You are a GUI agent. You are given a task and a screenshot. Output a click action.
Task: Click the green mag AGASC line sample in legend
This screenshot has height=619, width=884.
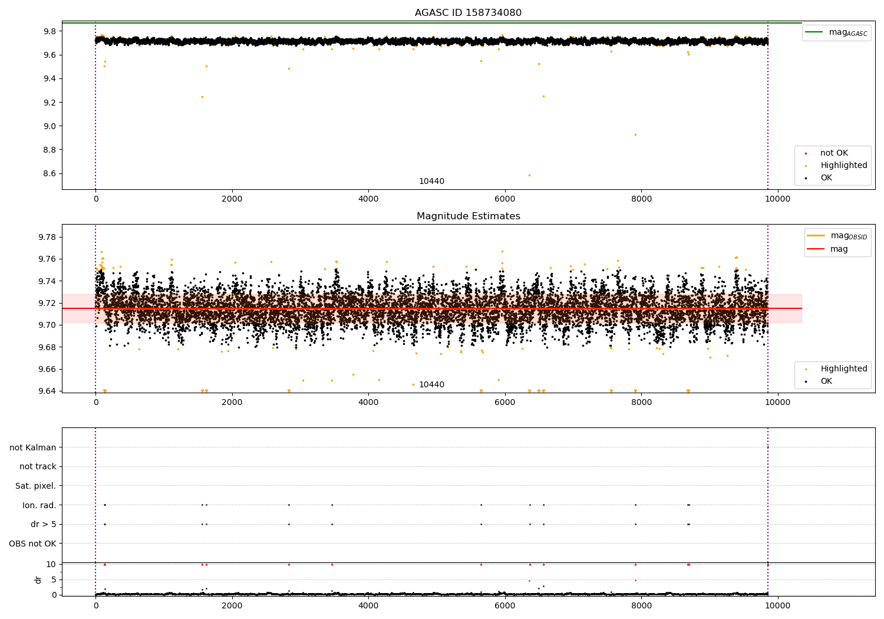(814, 32)
